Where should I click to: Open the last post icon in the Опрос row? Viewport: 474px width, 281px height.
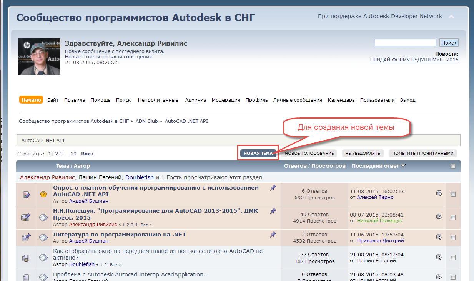point(439,193)
